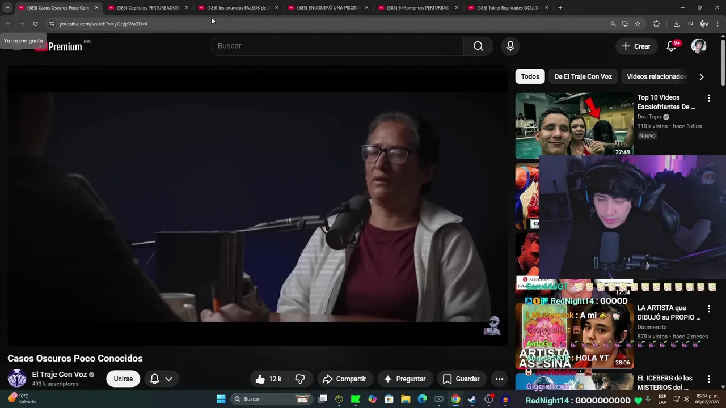Click the Chrome icon in the taskbar
Viewport: 726px width, 408px height.
tap(455, 399)
